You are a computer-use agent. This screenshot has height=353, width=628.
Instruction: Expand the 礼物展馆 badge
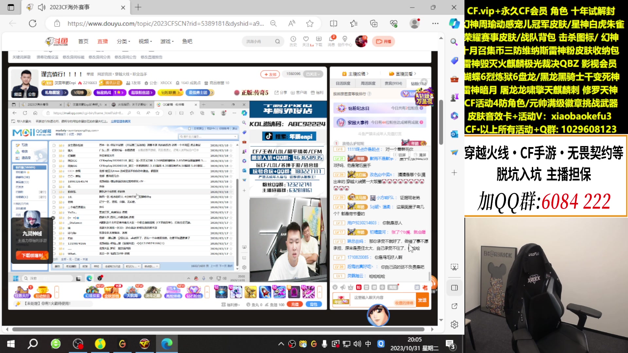[x=55, y=92]
